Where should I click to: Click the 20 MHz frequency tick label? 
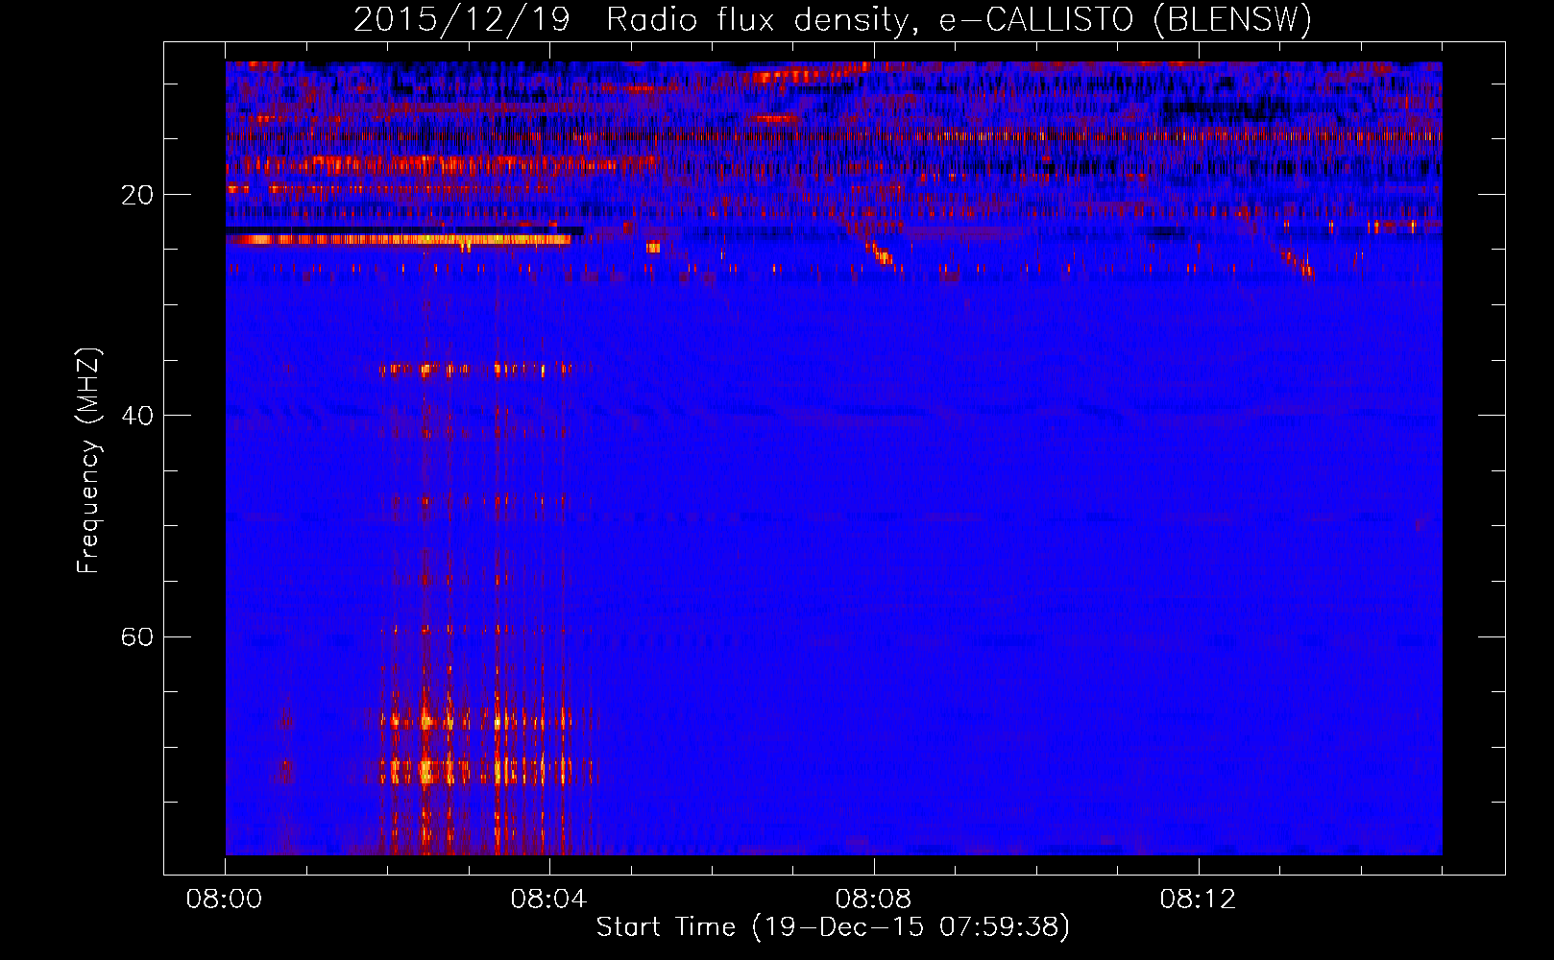point(136,195)
